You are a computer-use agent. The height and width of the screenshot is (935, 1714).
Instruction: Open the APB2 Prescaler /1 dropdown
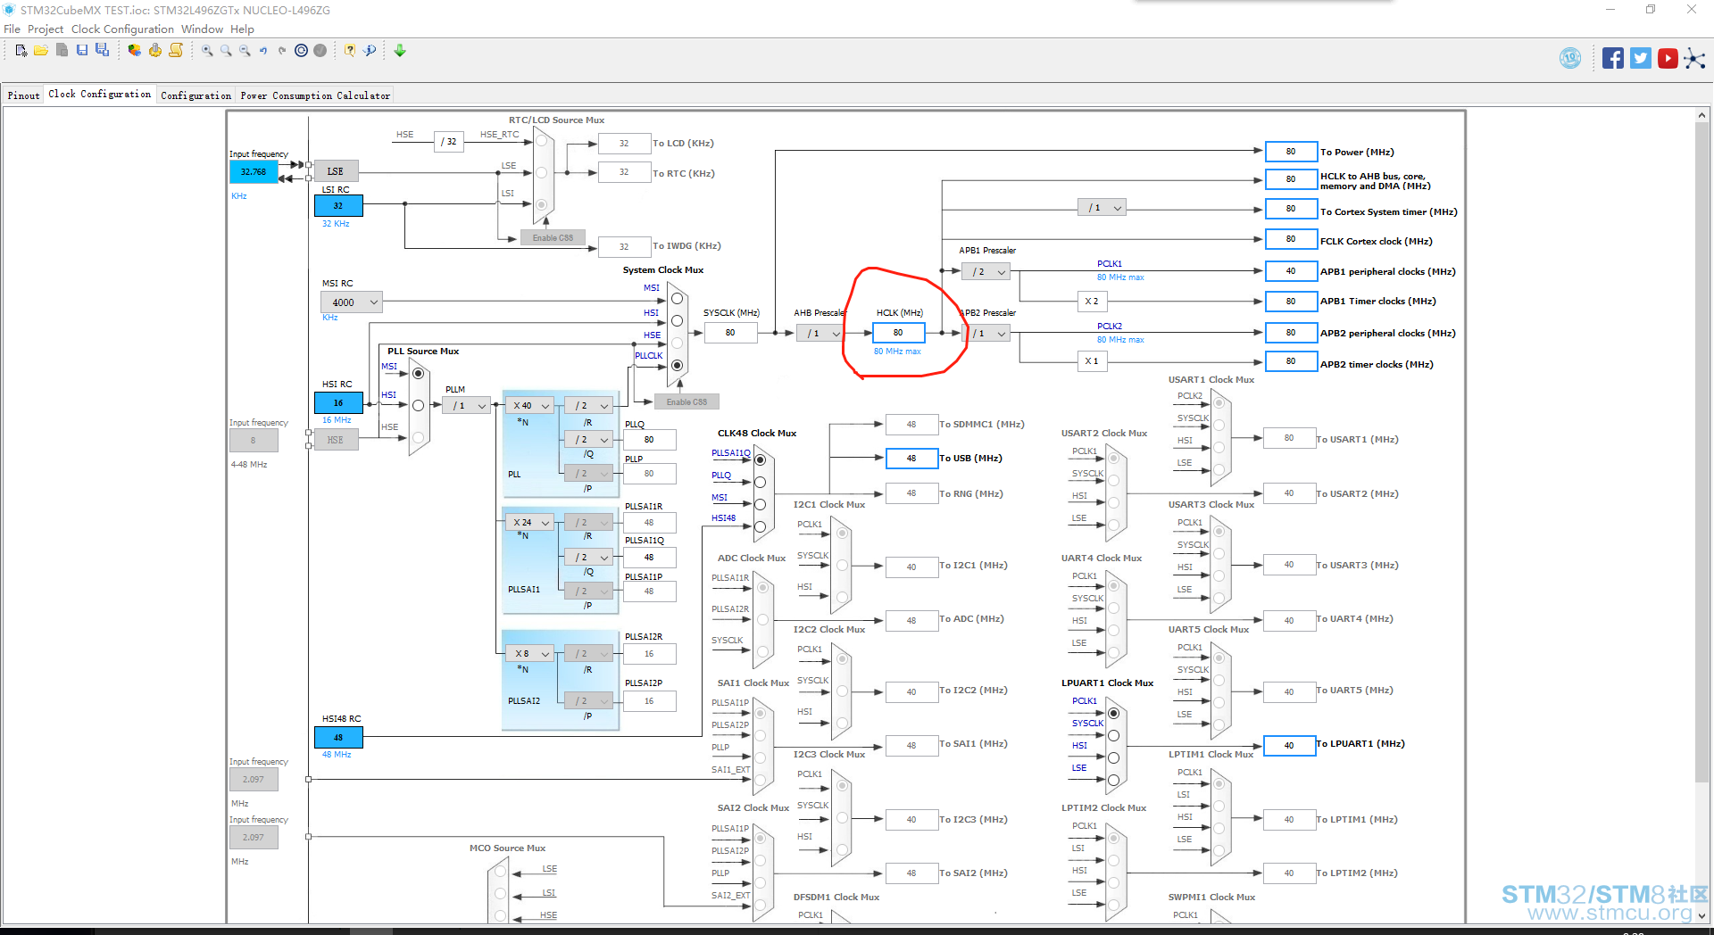coord(986,334)
